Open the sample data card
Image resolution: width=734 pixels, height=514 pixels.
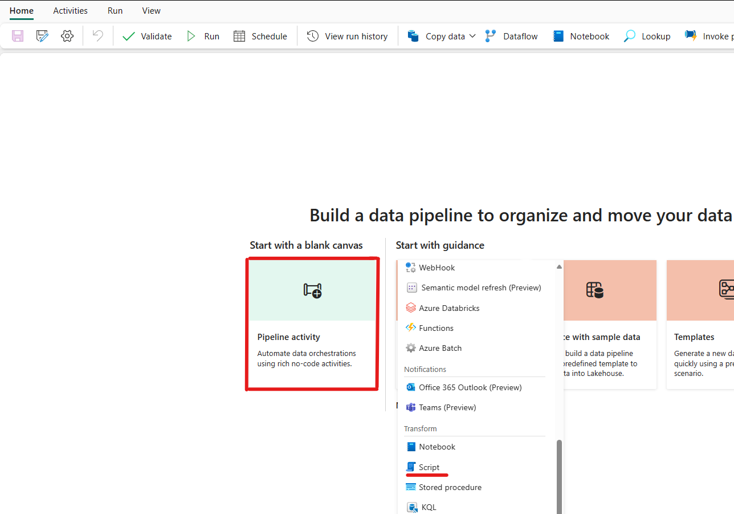(610, 324)
